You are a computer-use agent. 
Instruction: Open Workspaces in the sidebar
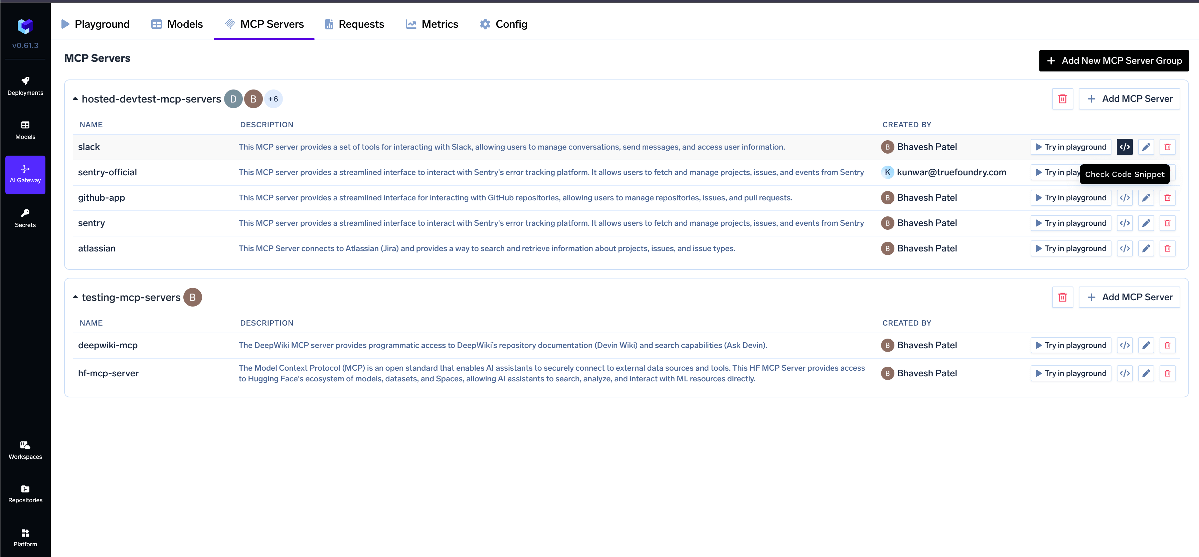[25, 450]
